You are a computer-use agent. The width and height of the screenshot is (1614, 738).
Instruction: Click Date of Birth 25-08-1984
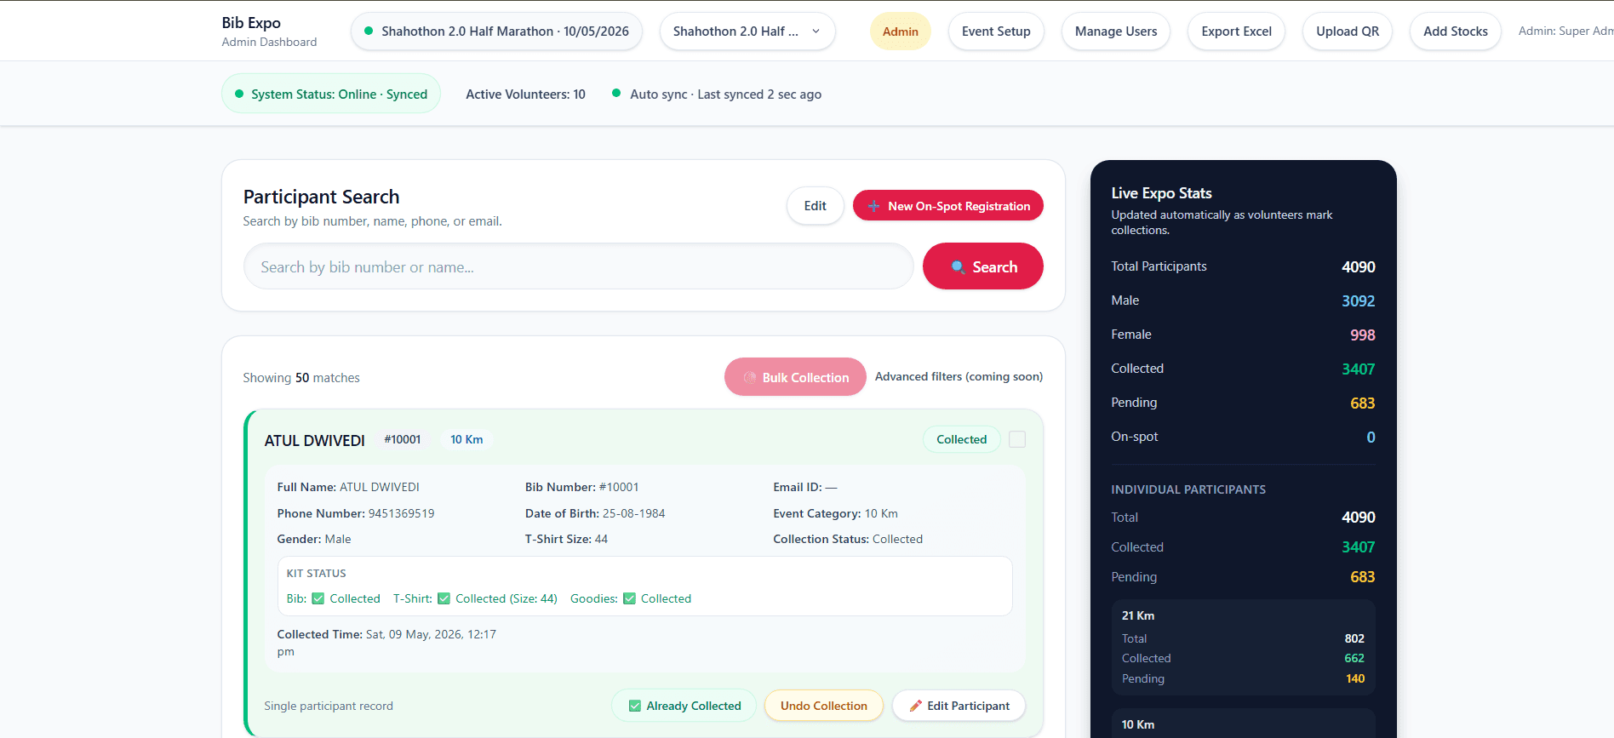tap(595, 513)
